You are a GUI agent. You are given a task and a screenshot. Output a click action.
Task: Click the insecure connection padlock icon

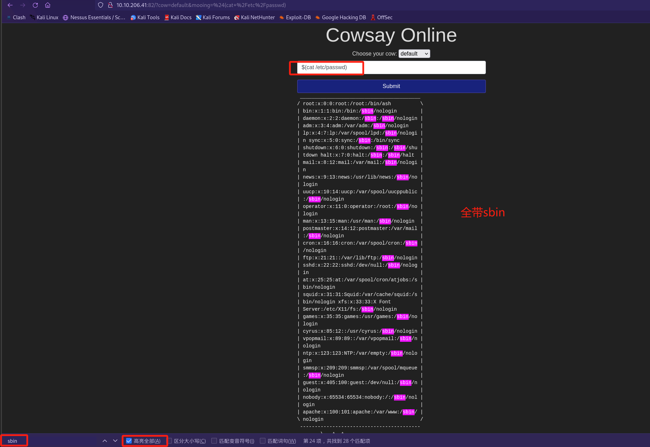tap(110, 5)
